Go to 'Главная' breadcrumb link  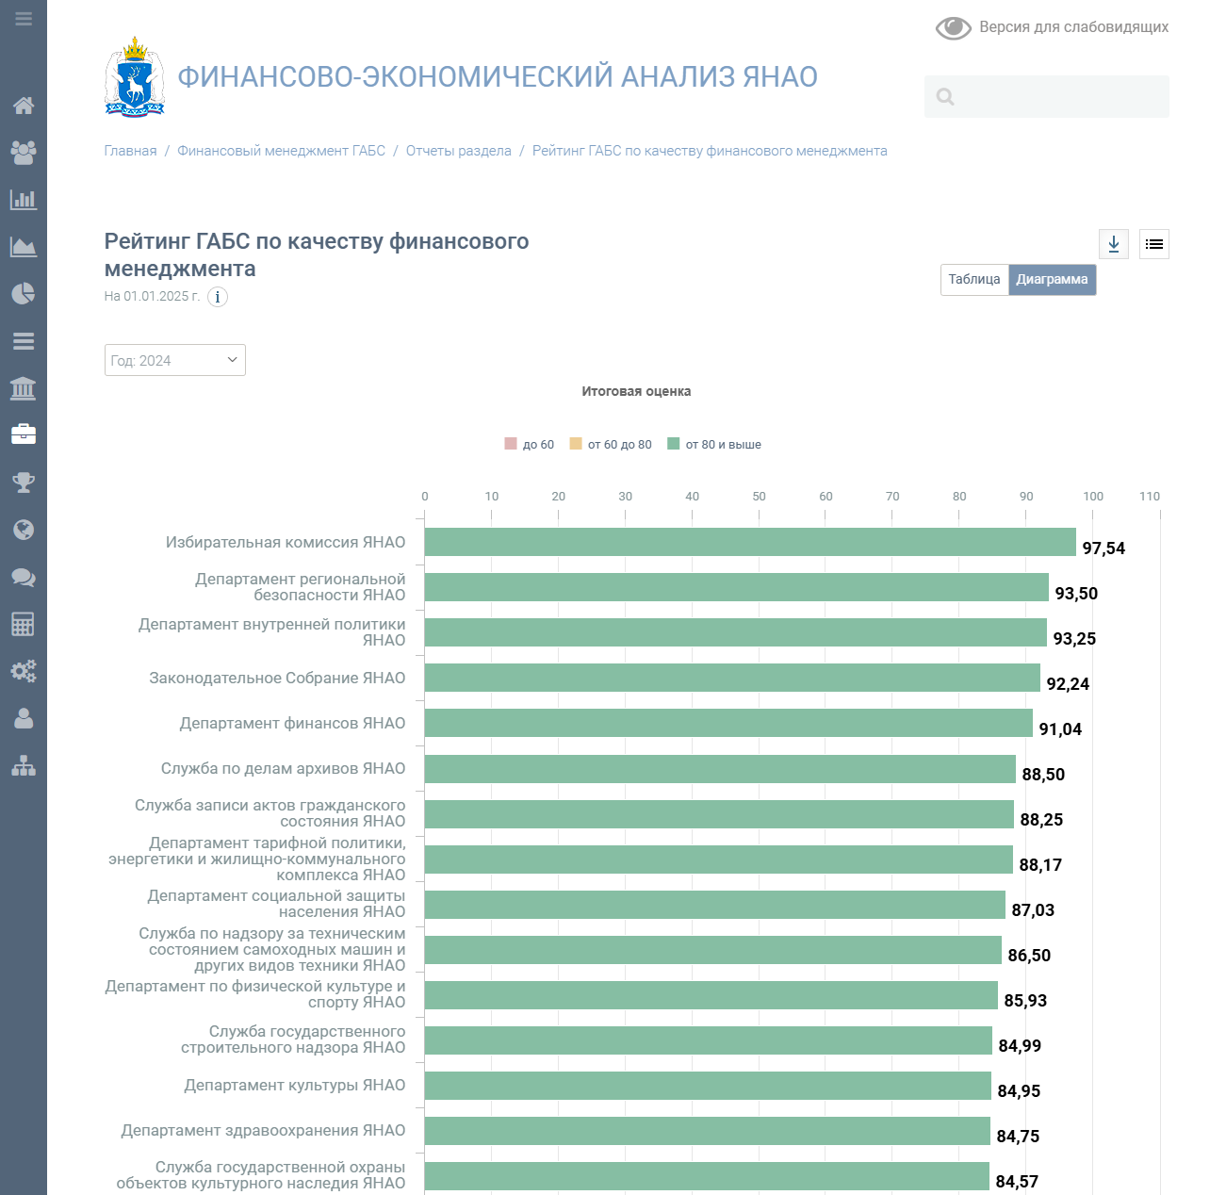130,151
